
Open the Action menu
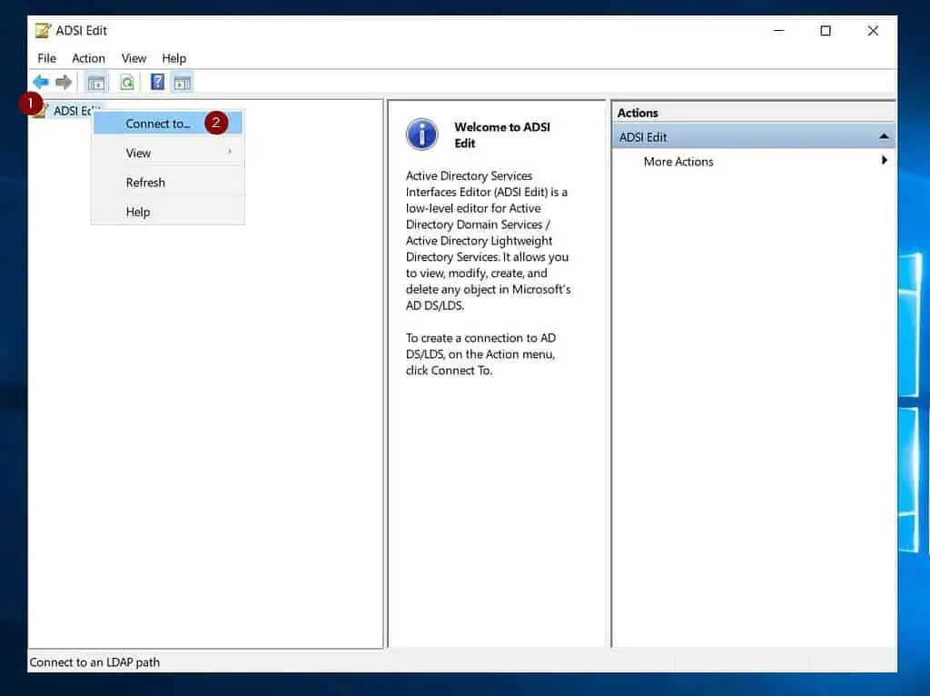click(88, 58)
